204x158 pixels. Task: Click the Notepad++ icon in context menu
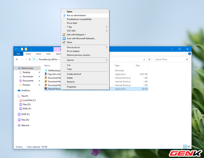click(64, 34)
